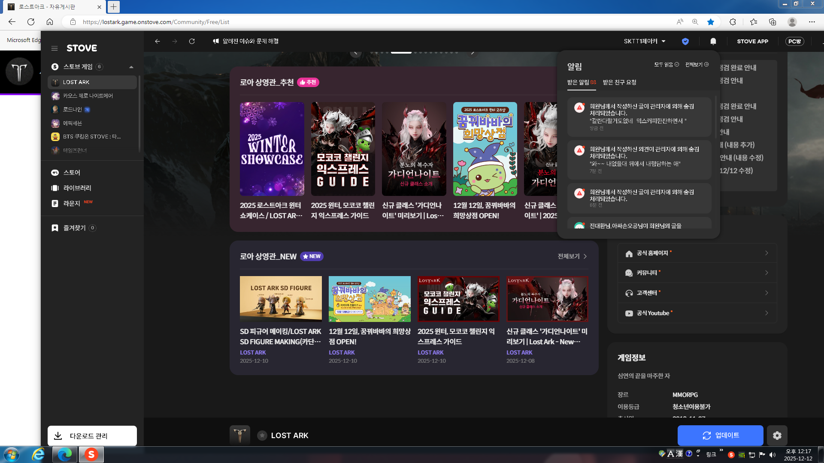
Task: Click STOVE back arrow navigation icon
Action: [x=158, y=41]
